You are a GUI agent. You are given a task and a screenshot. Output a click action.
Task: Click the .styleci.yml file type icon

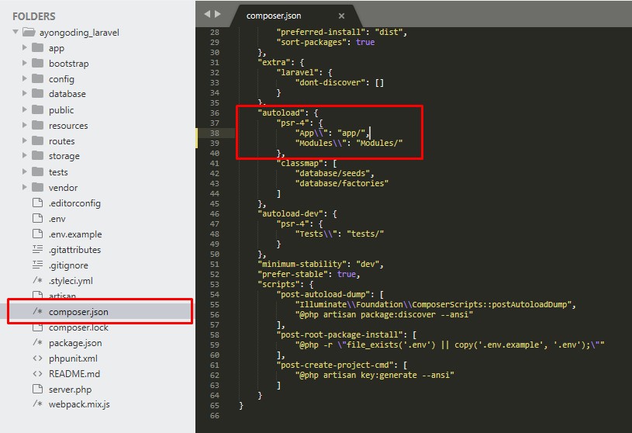pyautogui.click(x=37, y=280)
